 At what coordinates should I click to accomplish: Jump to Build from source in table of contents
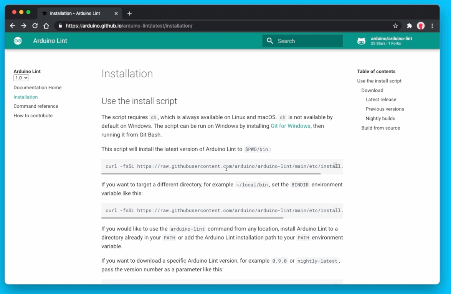(x=380, y=128)
